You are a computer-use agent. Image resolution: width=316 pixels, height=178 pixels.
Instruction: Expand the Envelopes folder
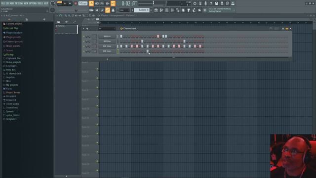pyautogui.click(x=11, y=66)
